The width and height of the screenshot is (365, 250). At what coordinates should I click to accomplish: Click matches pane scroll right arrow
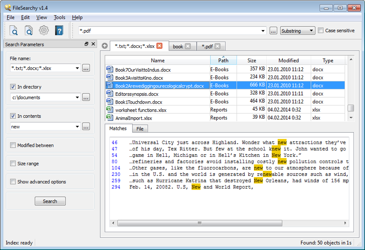pos(345,223)
